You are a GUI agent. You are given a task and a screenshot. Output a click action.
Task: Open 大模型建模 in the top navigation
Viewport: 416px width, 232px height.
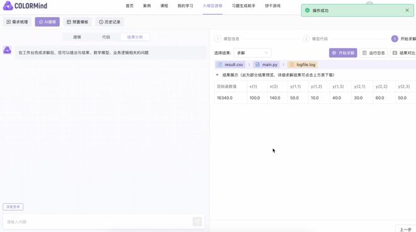pyautogui.click(x=212, y=6)
